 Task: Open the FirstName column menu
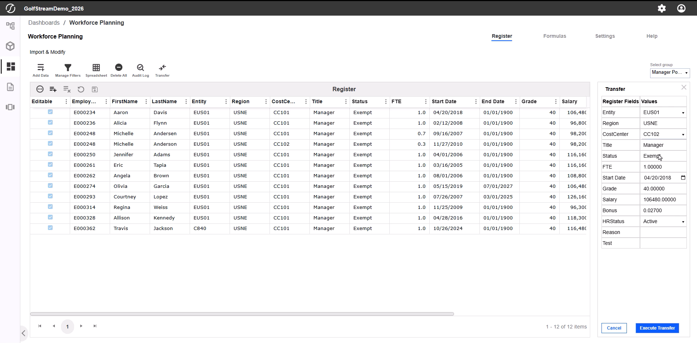[146, 102]
